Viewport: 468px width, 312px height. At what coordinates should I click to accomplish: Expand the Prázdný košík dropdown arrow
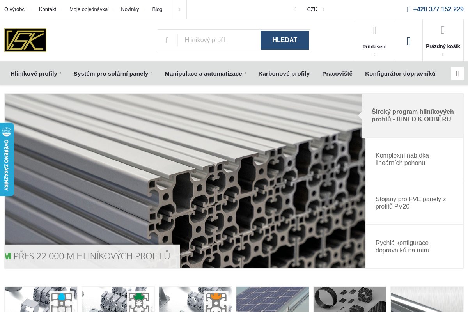(x=443, y=55)
